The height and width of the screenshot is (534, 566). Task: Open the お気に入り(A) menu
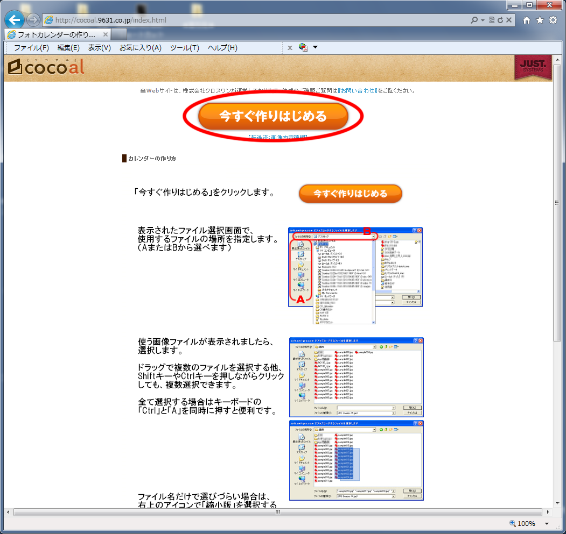pyautogui.click(x=140, y=48)
